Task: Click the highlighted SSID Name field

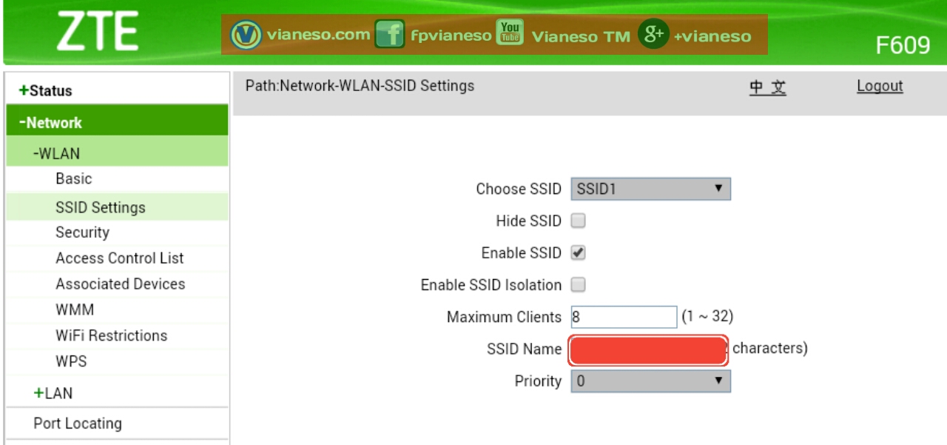Action: click(x=647, y=349)
